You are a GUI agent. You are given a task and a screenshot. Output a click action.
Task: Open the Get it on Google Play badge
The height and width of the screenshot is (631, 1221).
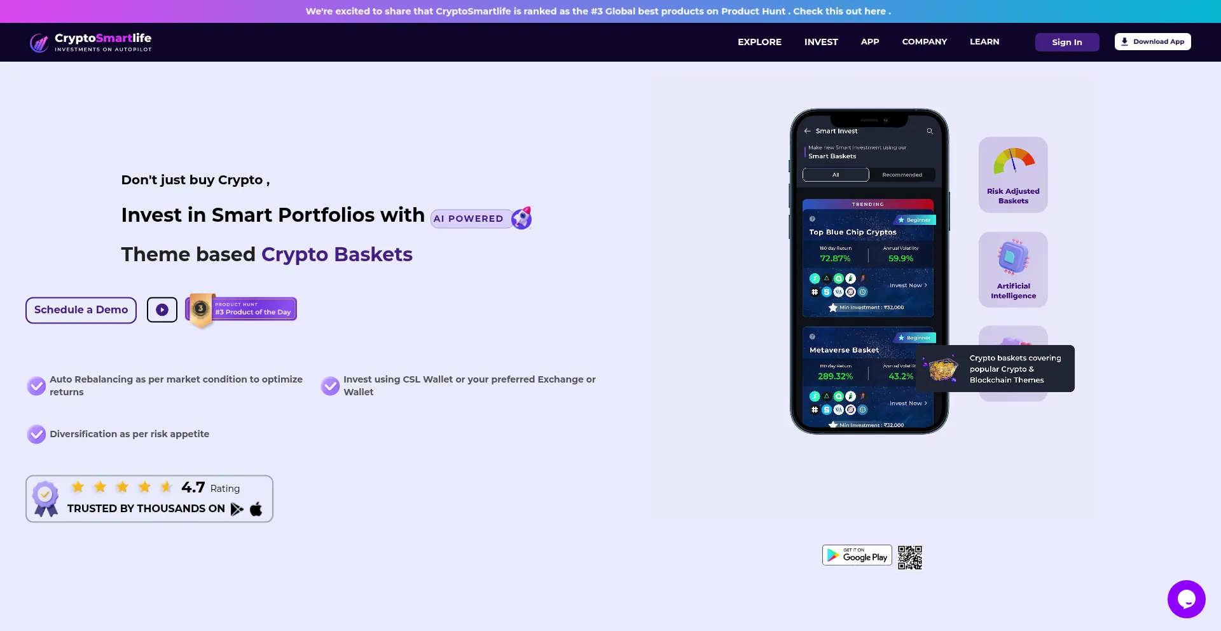click(857, 555)
